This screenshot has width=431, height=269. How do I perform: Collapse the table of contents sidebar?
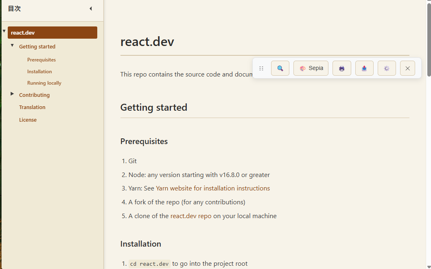[91, 9]
